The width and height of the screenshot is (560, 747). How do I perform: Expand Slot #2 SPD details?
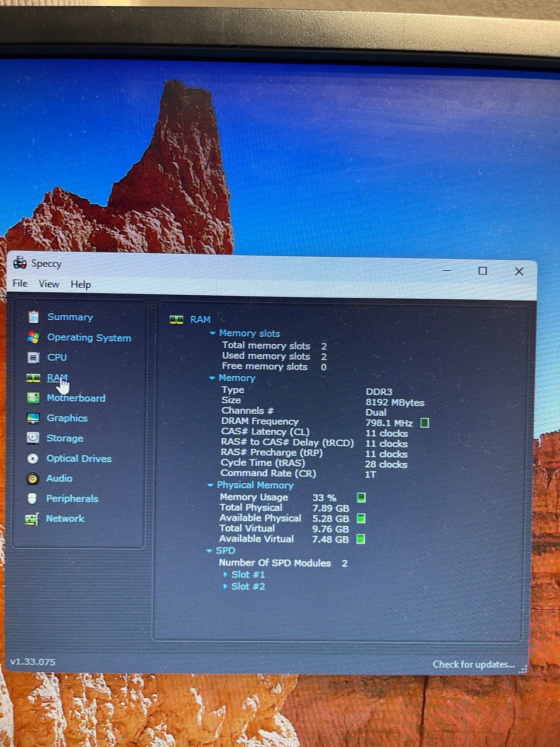click(225, 587)
